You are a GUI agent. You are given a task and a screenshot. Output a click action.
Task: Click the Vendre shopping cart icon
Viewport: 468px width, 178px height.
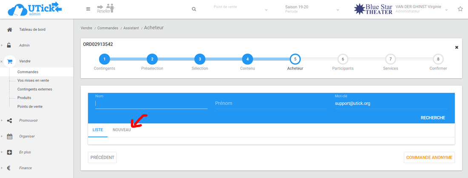pos(10,61)
